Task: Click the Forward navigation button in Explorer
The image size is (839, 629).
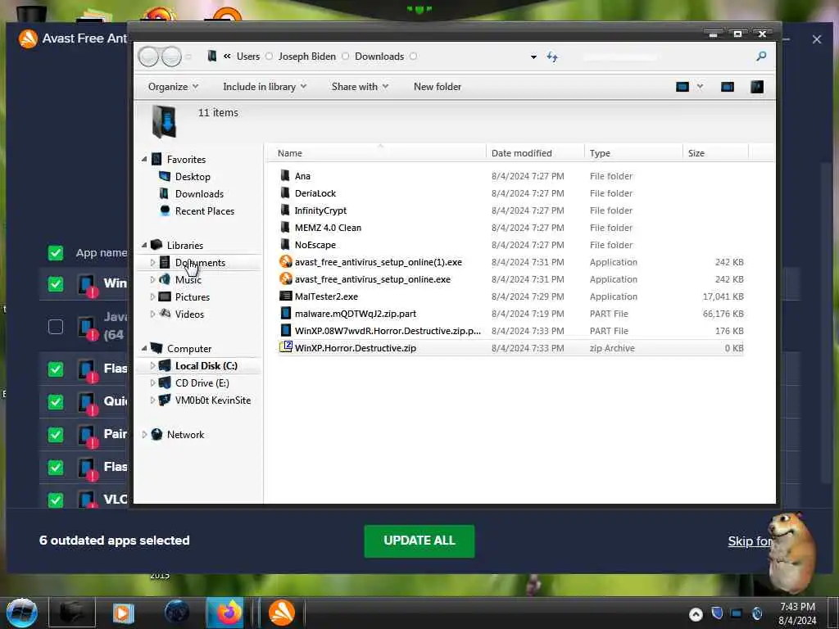Action: 171,57
